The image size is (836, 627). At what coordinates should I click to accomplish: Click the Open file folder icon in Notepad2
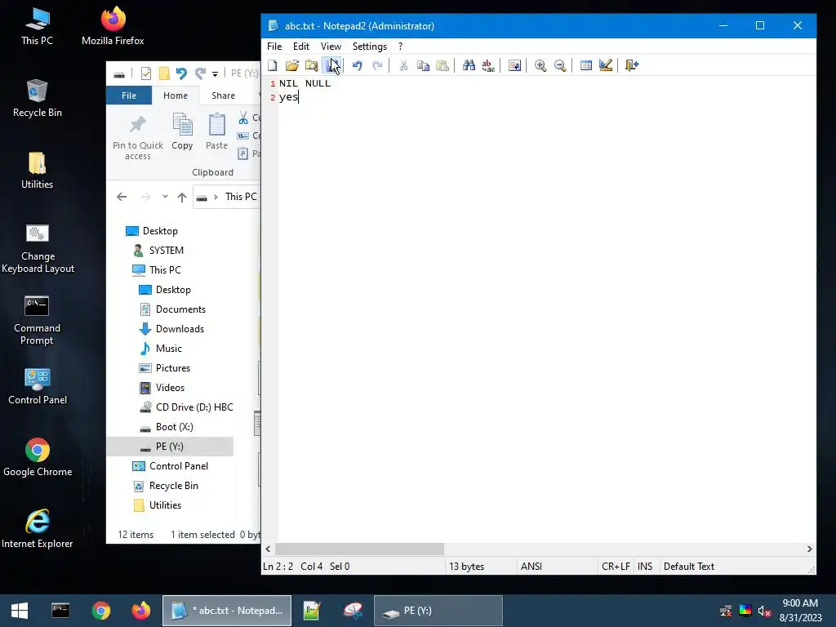(292, 65)
